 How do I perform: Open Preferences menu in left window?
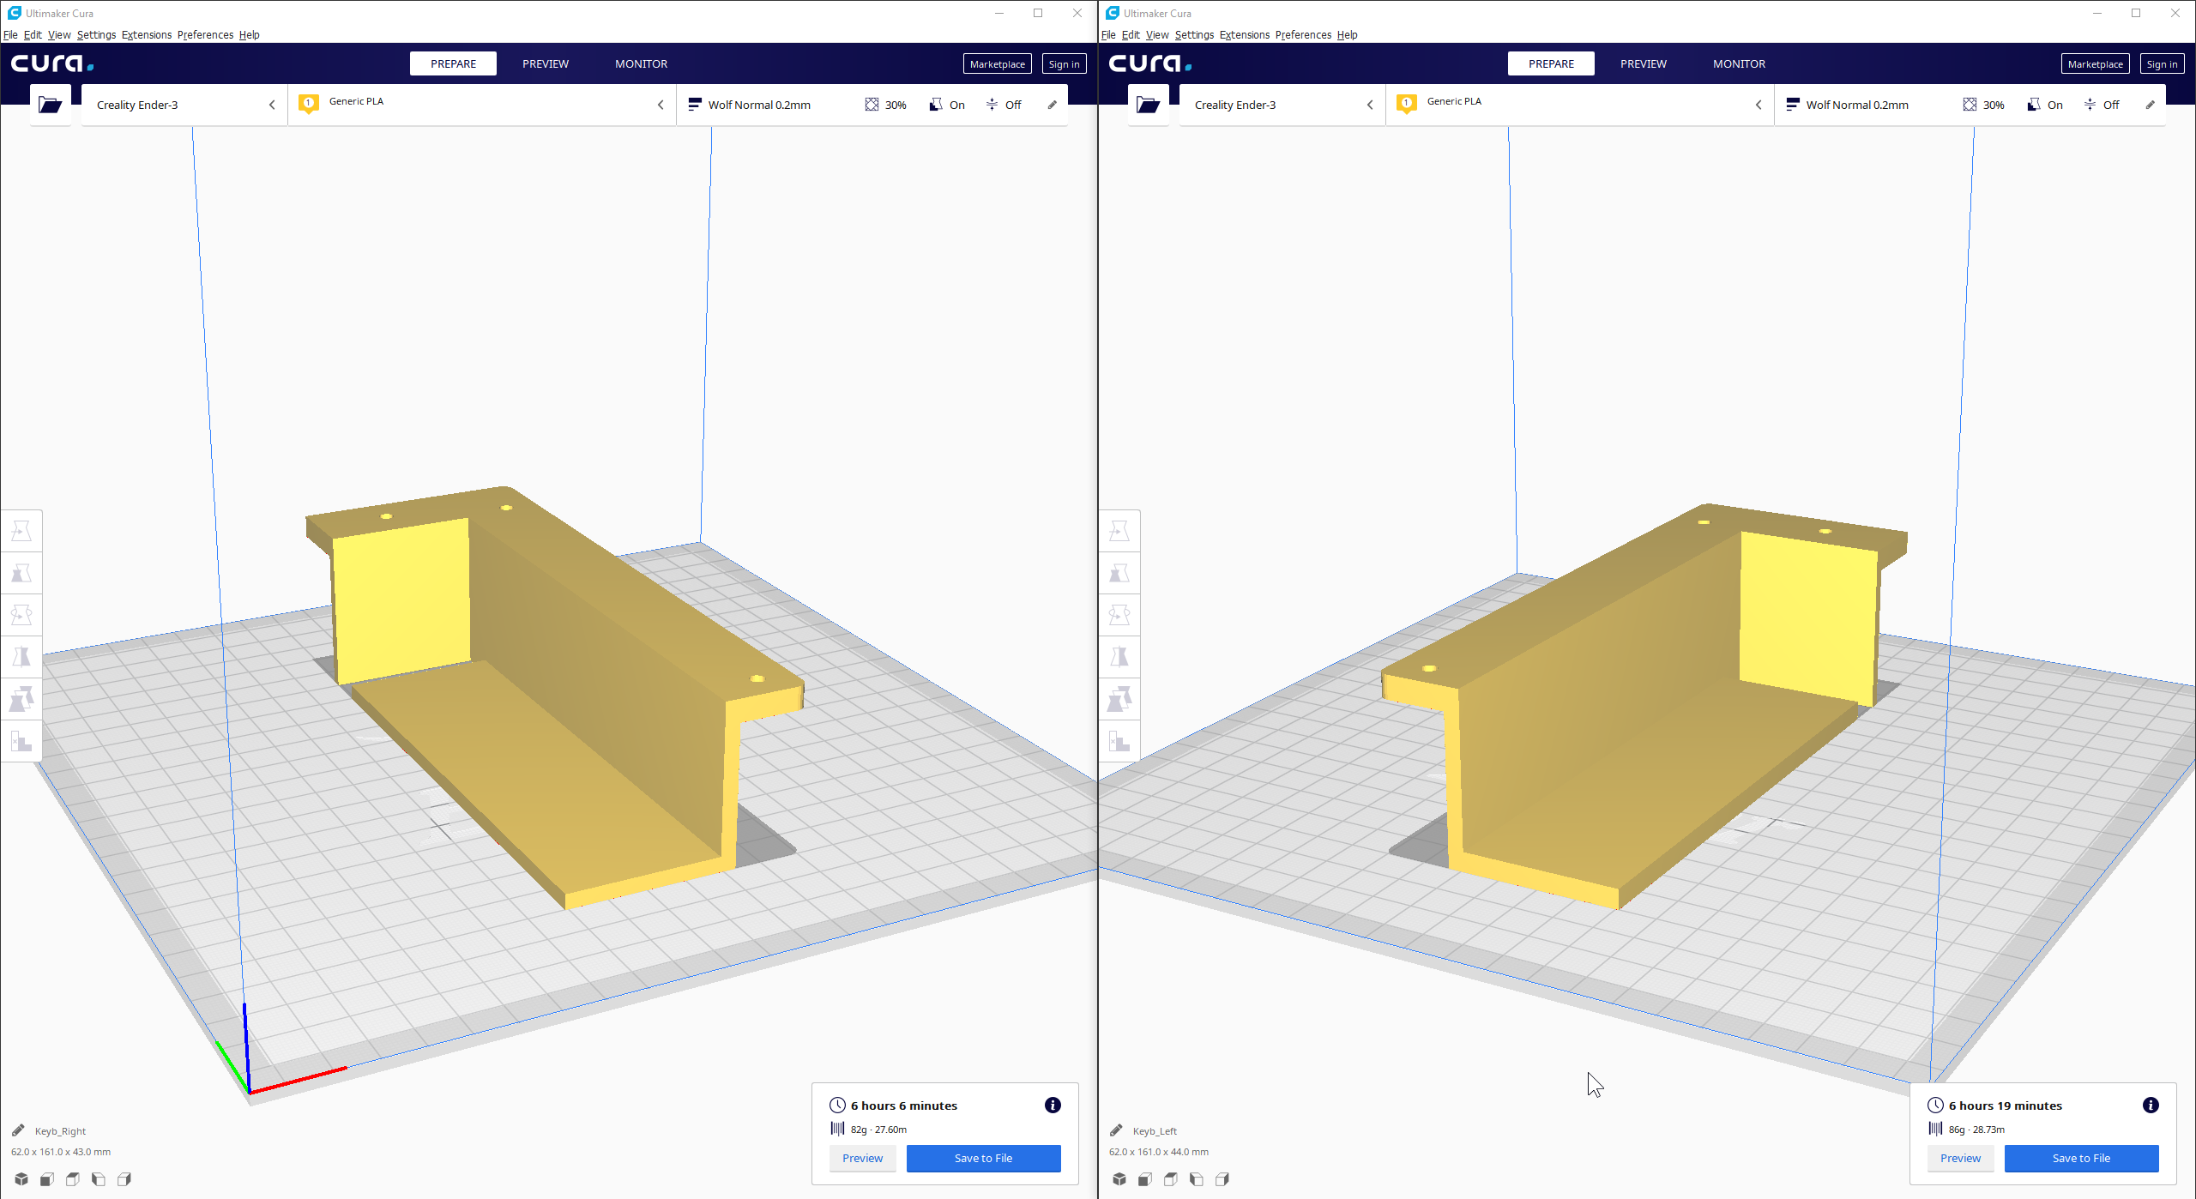[x=205, y=34]
